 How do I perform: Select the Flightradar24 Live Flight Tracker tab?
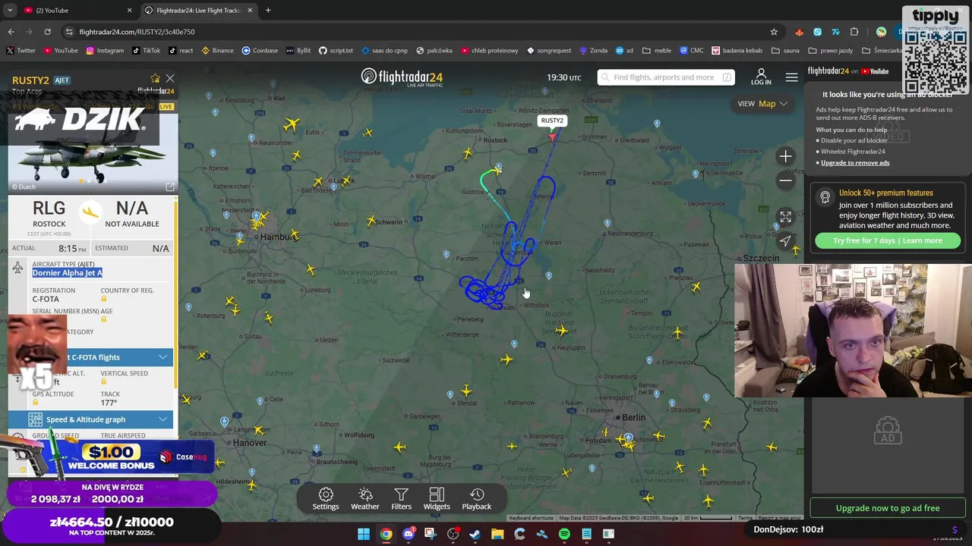pos(197,10)
